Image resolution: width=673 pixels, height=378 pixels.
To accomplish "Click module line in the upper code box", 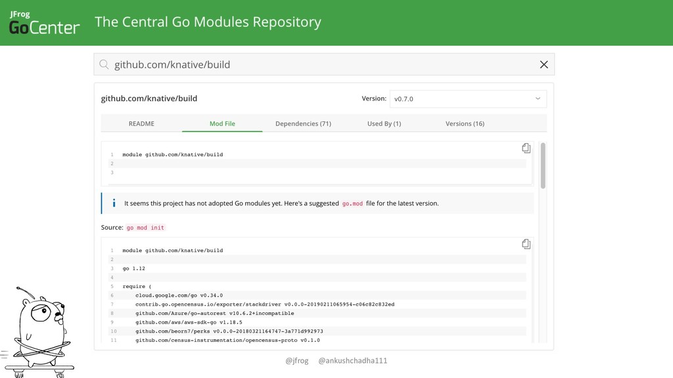I will (x=173, y=154).
